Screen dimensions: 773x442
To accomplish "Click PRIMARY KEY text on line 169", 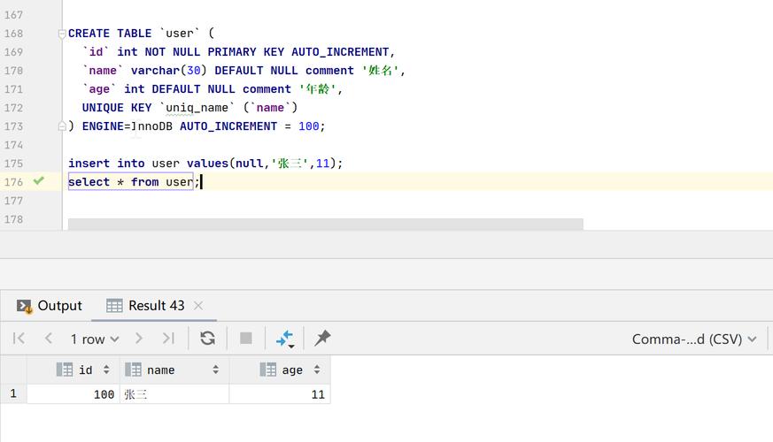I will [245, 52].
